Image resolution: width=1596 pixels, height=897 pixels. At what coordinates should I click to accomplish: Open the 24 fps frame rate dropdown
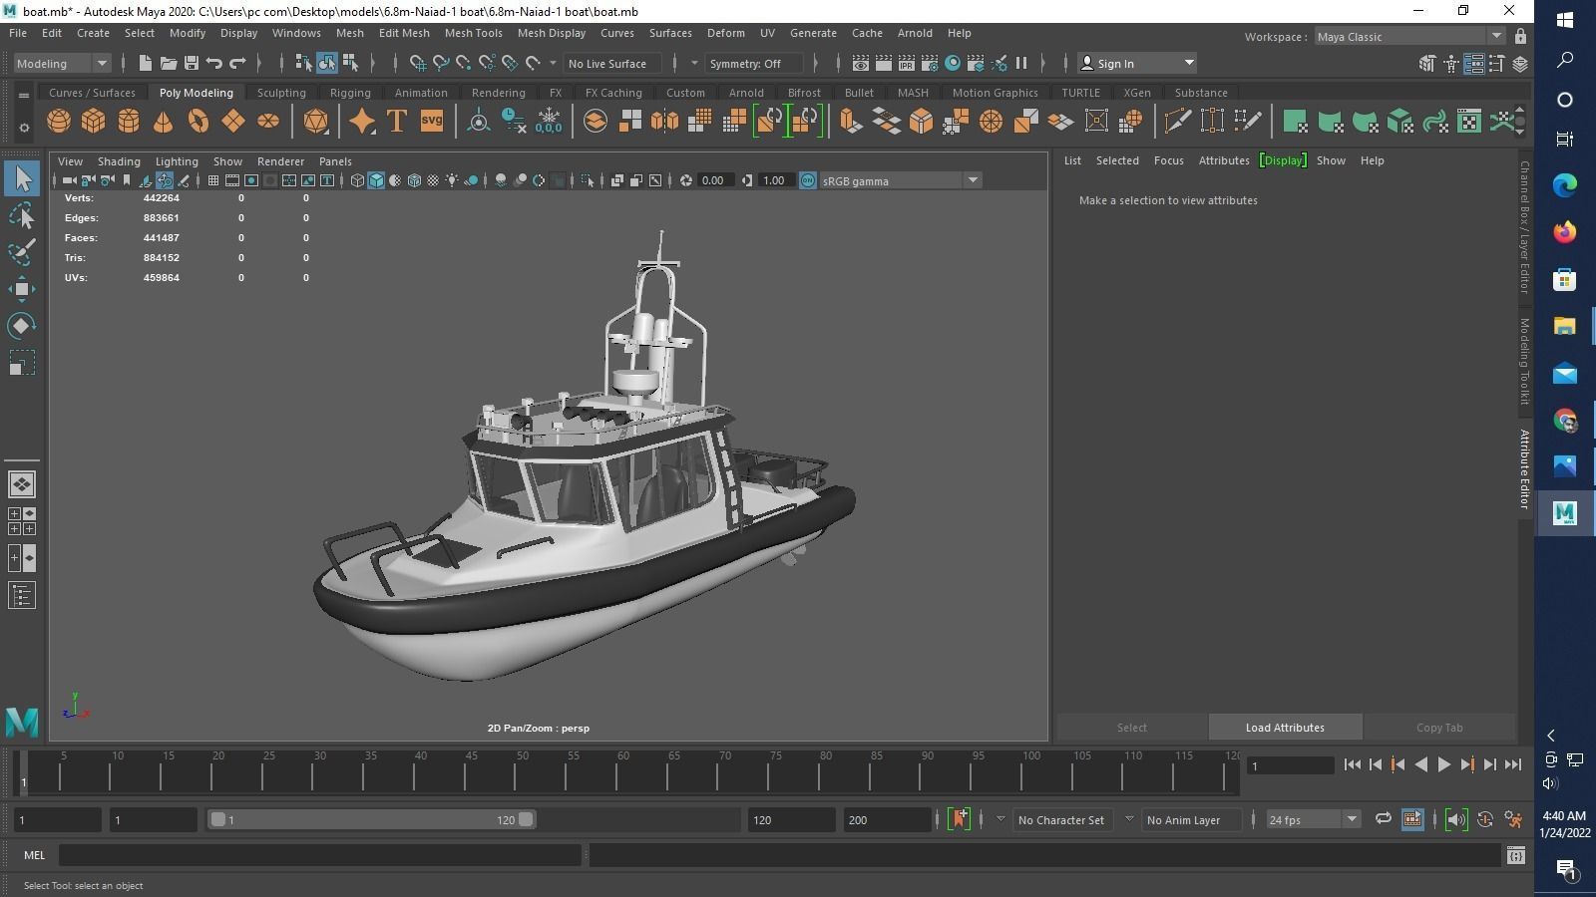pyautogui.click(x=1312, y=819)
